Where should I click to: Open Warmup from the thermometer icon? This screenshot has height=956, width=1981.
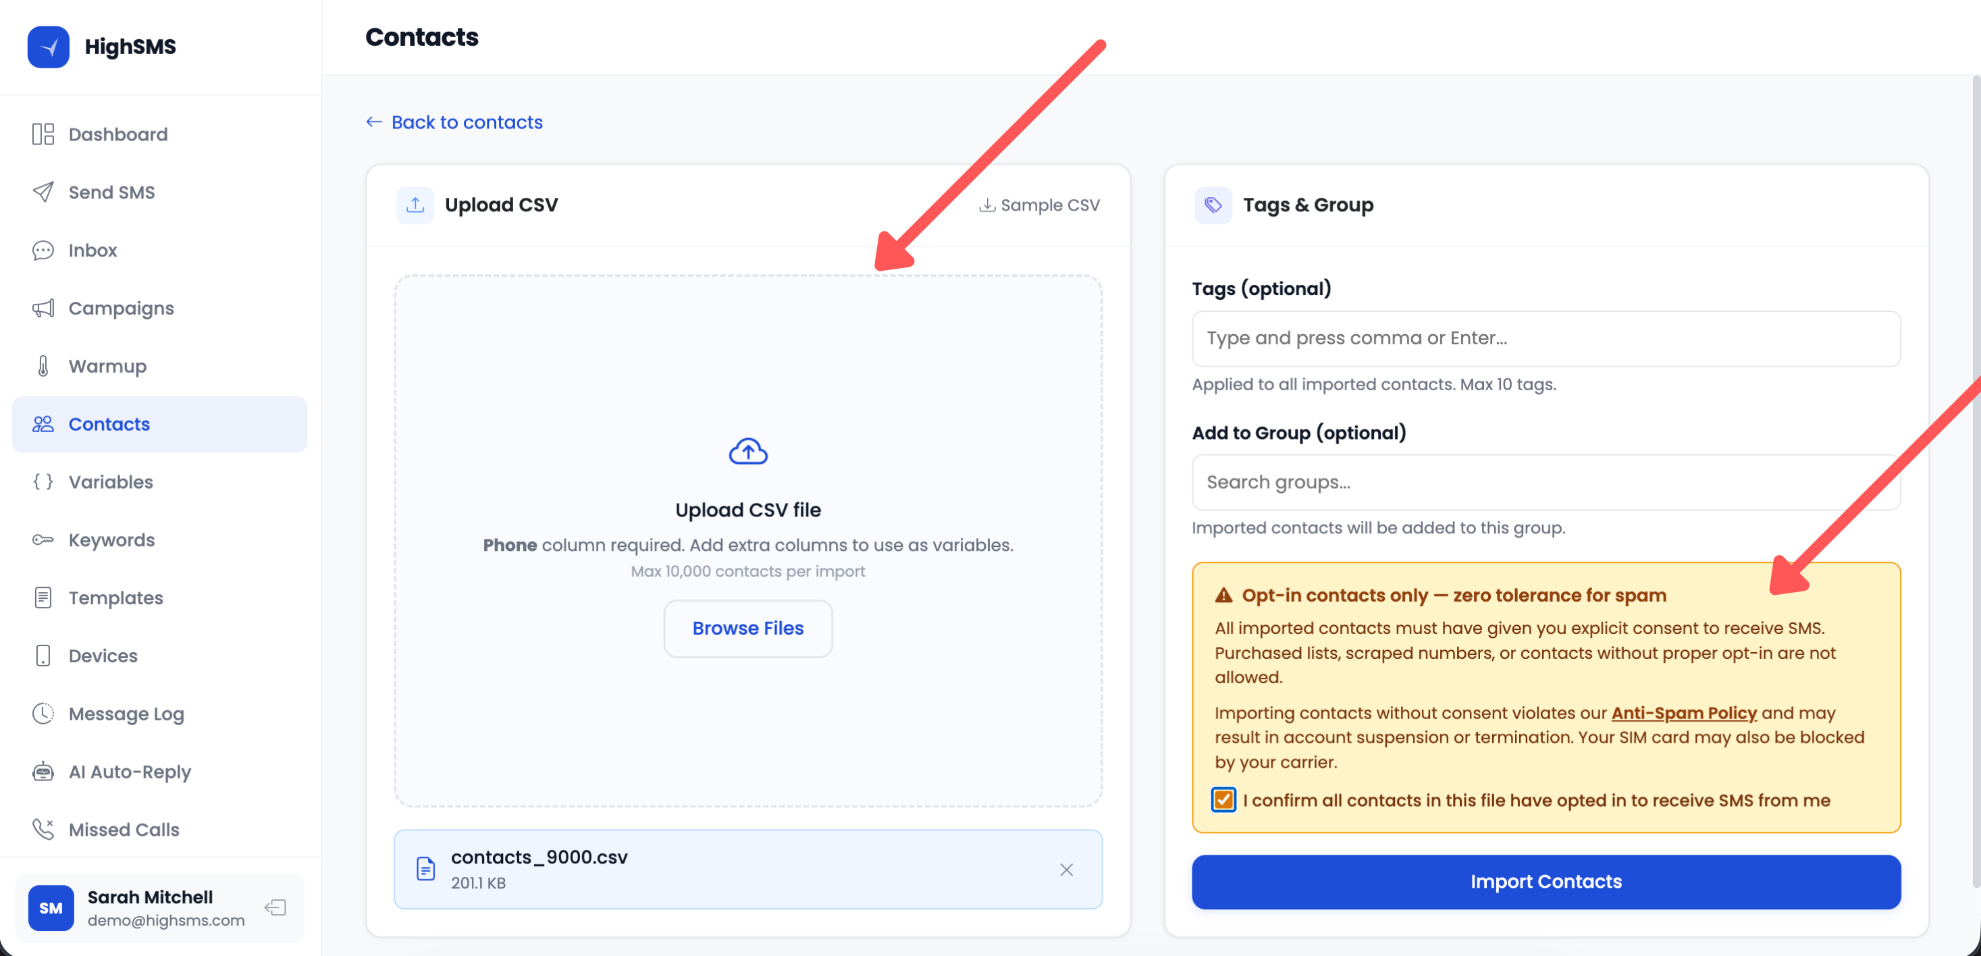point(43,366)
